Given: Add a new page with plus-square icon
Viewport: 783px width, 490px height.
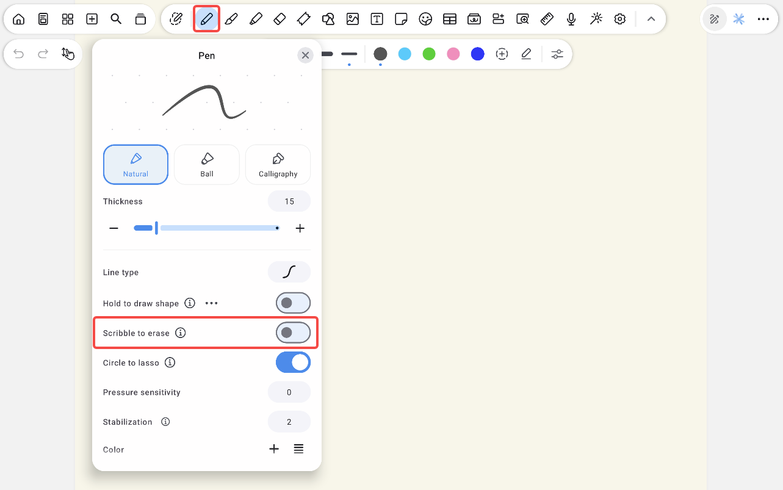Looking at the screenshot, I should 92,19.
